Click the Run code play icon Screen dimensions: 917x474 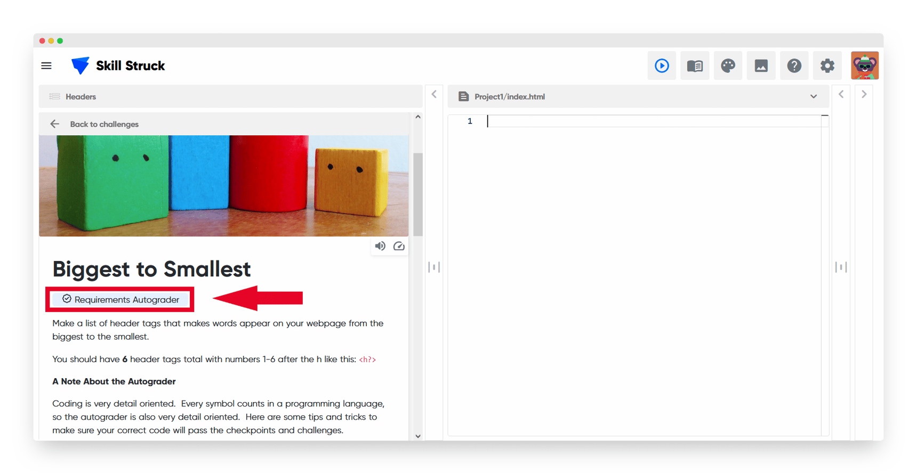coord(662,66)
